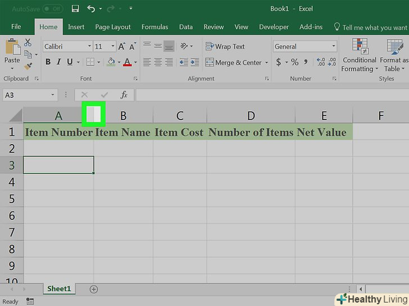
Task: Click the Decrease Indent icon
Action: (x=184, y=62)
